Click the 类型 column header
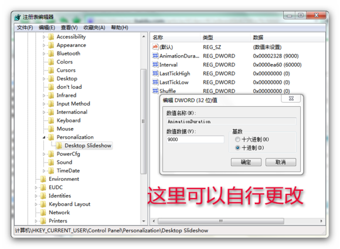Image resolution: width=340 pixels, height=249 pixels. click(225, 38)
